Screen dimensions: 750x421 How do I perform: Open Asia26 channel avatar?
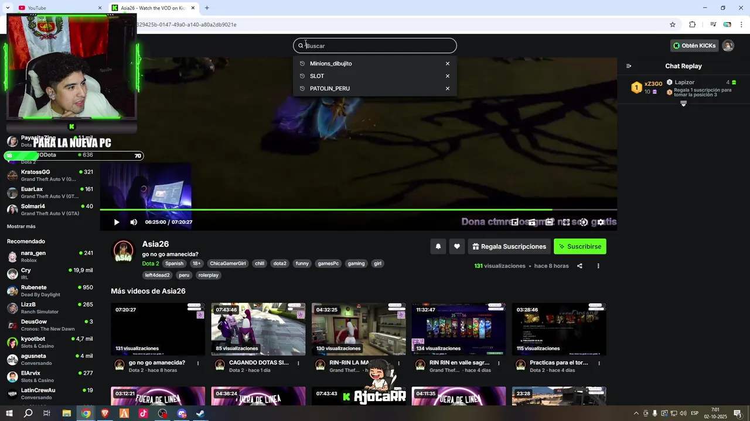[x=123, y=251]
